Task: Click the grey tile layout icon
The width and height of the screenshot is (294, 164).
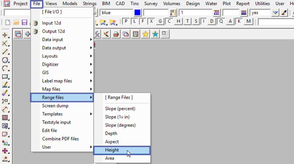Action: [165, 34]
